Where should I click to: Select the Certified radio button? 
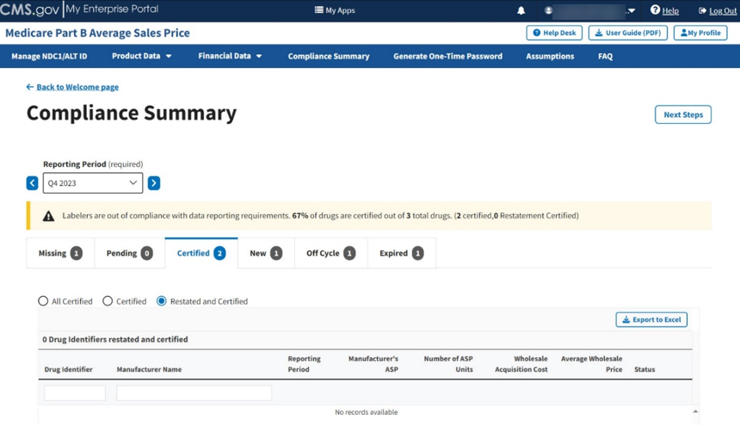coord(108,301)
